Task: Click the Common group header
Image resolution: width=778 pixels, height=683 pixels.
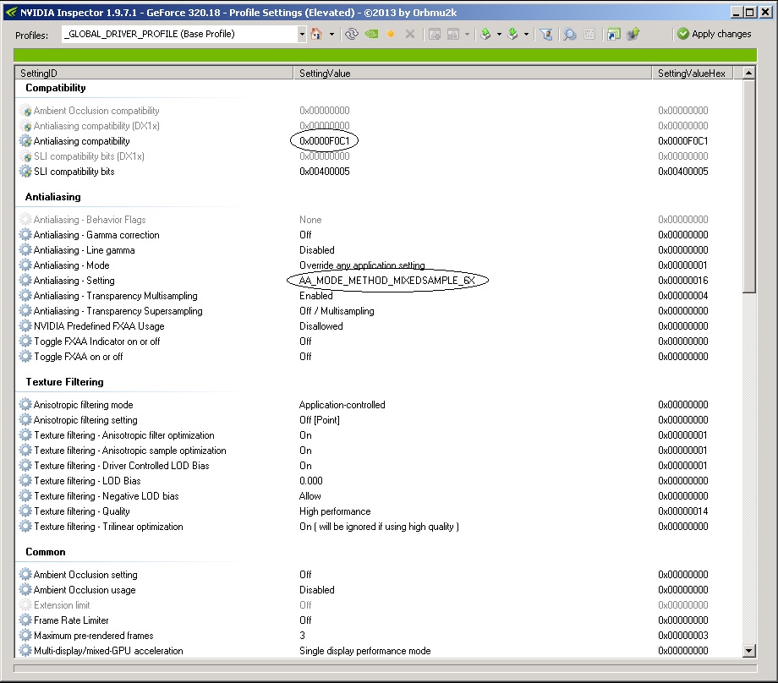Action: [46, 552]
